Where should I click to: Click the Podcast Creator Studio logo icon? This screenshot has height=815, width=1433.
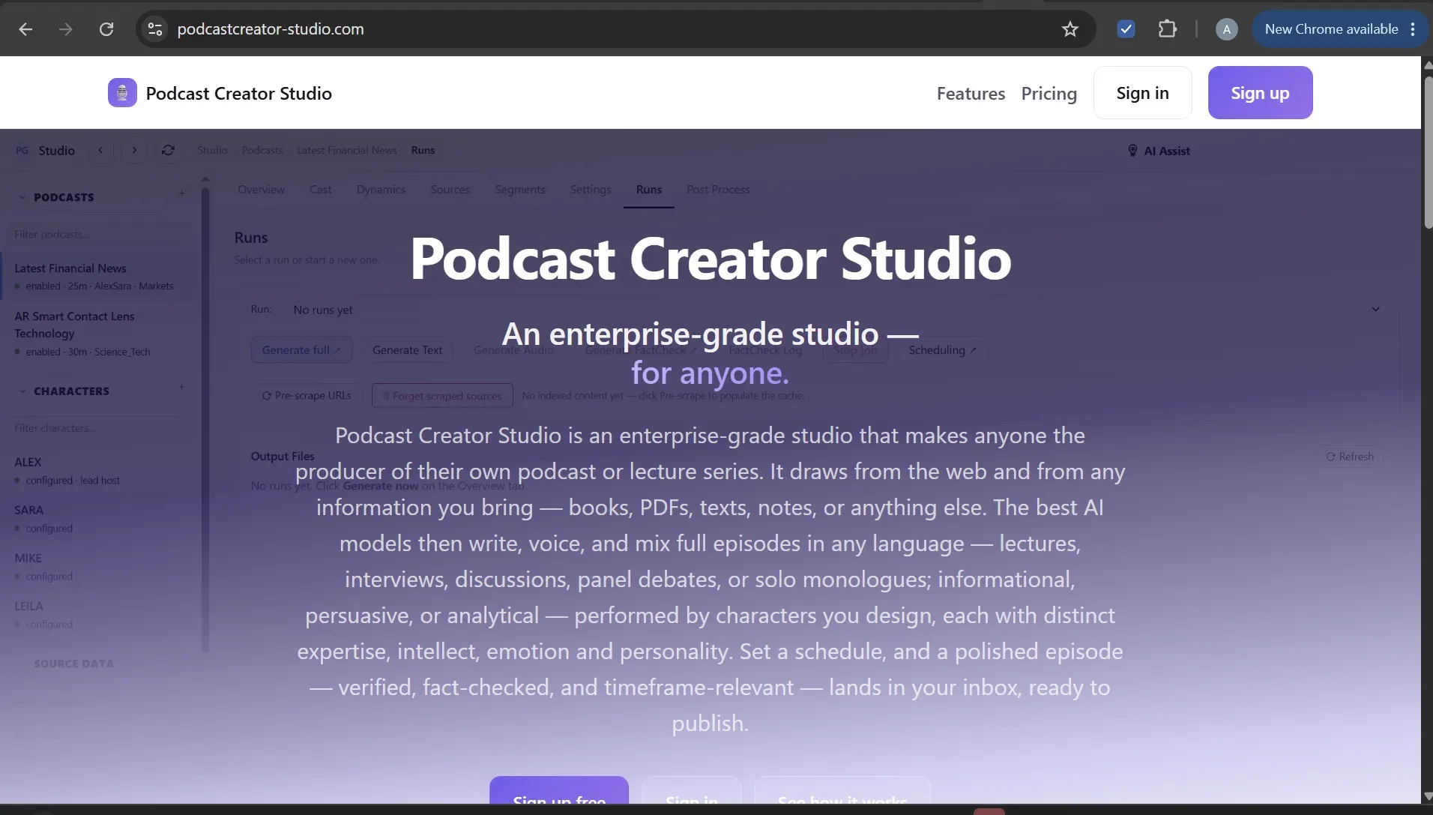click(x=122, y=93)
